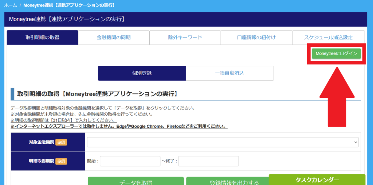Click the 対象金融機関 label
373x185 pixels.
[41, 142]
